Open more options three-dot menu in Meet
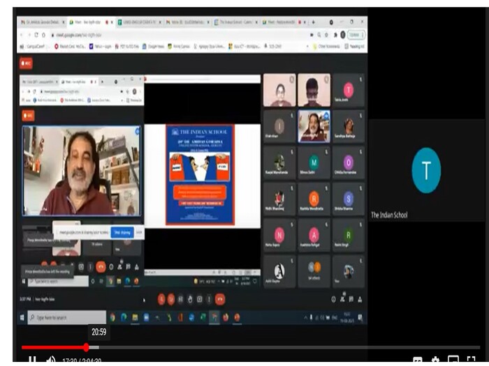489x366 pixels. coord(209,299)
